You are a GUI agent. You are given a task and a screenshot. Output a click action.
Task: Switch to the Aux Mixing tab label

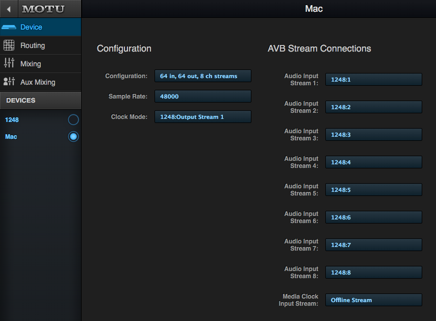(x=38, y=82)
